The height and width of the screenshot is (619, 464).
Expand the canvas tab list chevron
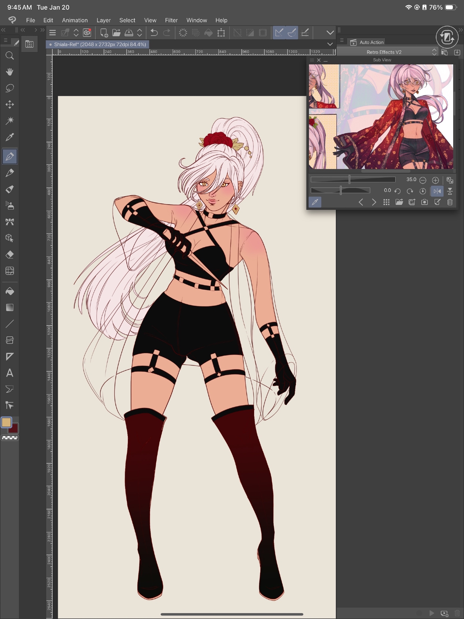[x=330, y=44]
